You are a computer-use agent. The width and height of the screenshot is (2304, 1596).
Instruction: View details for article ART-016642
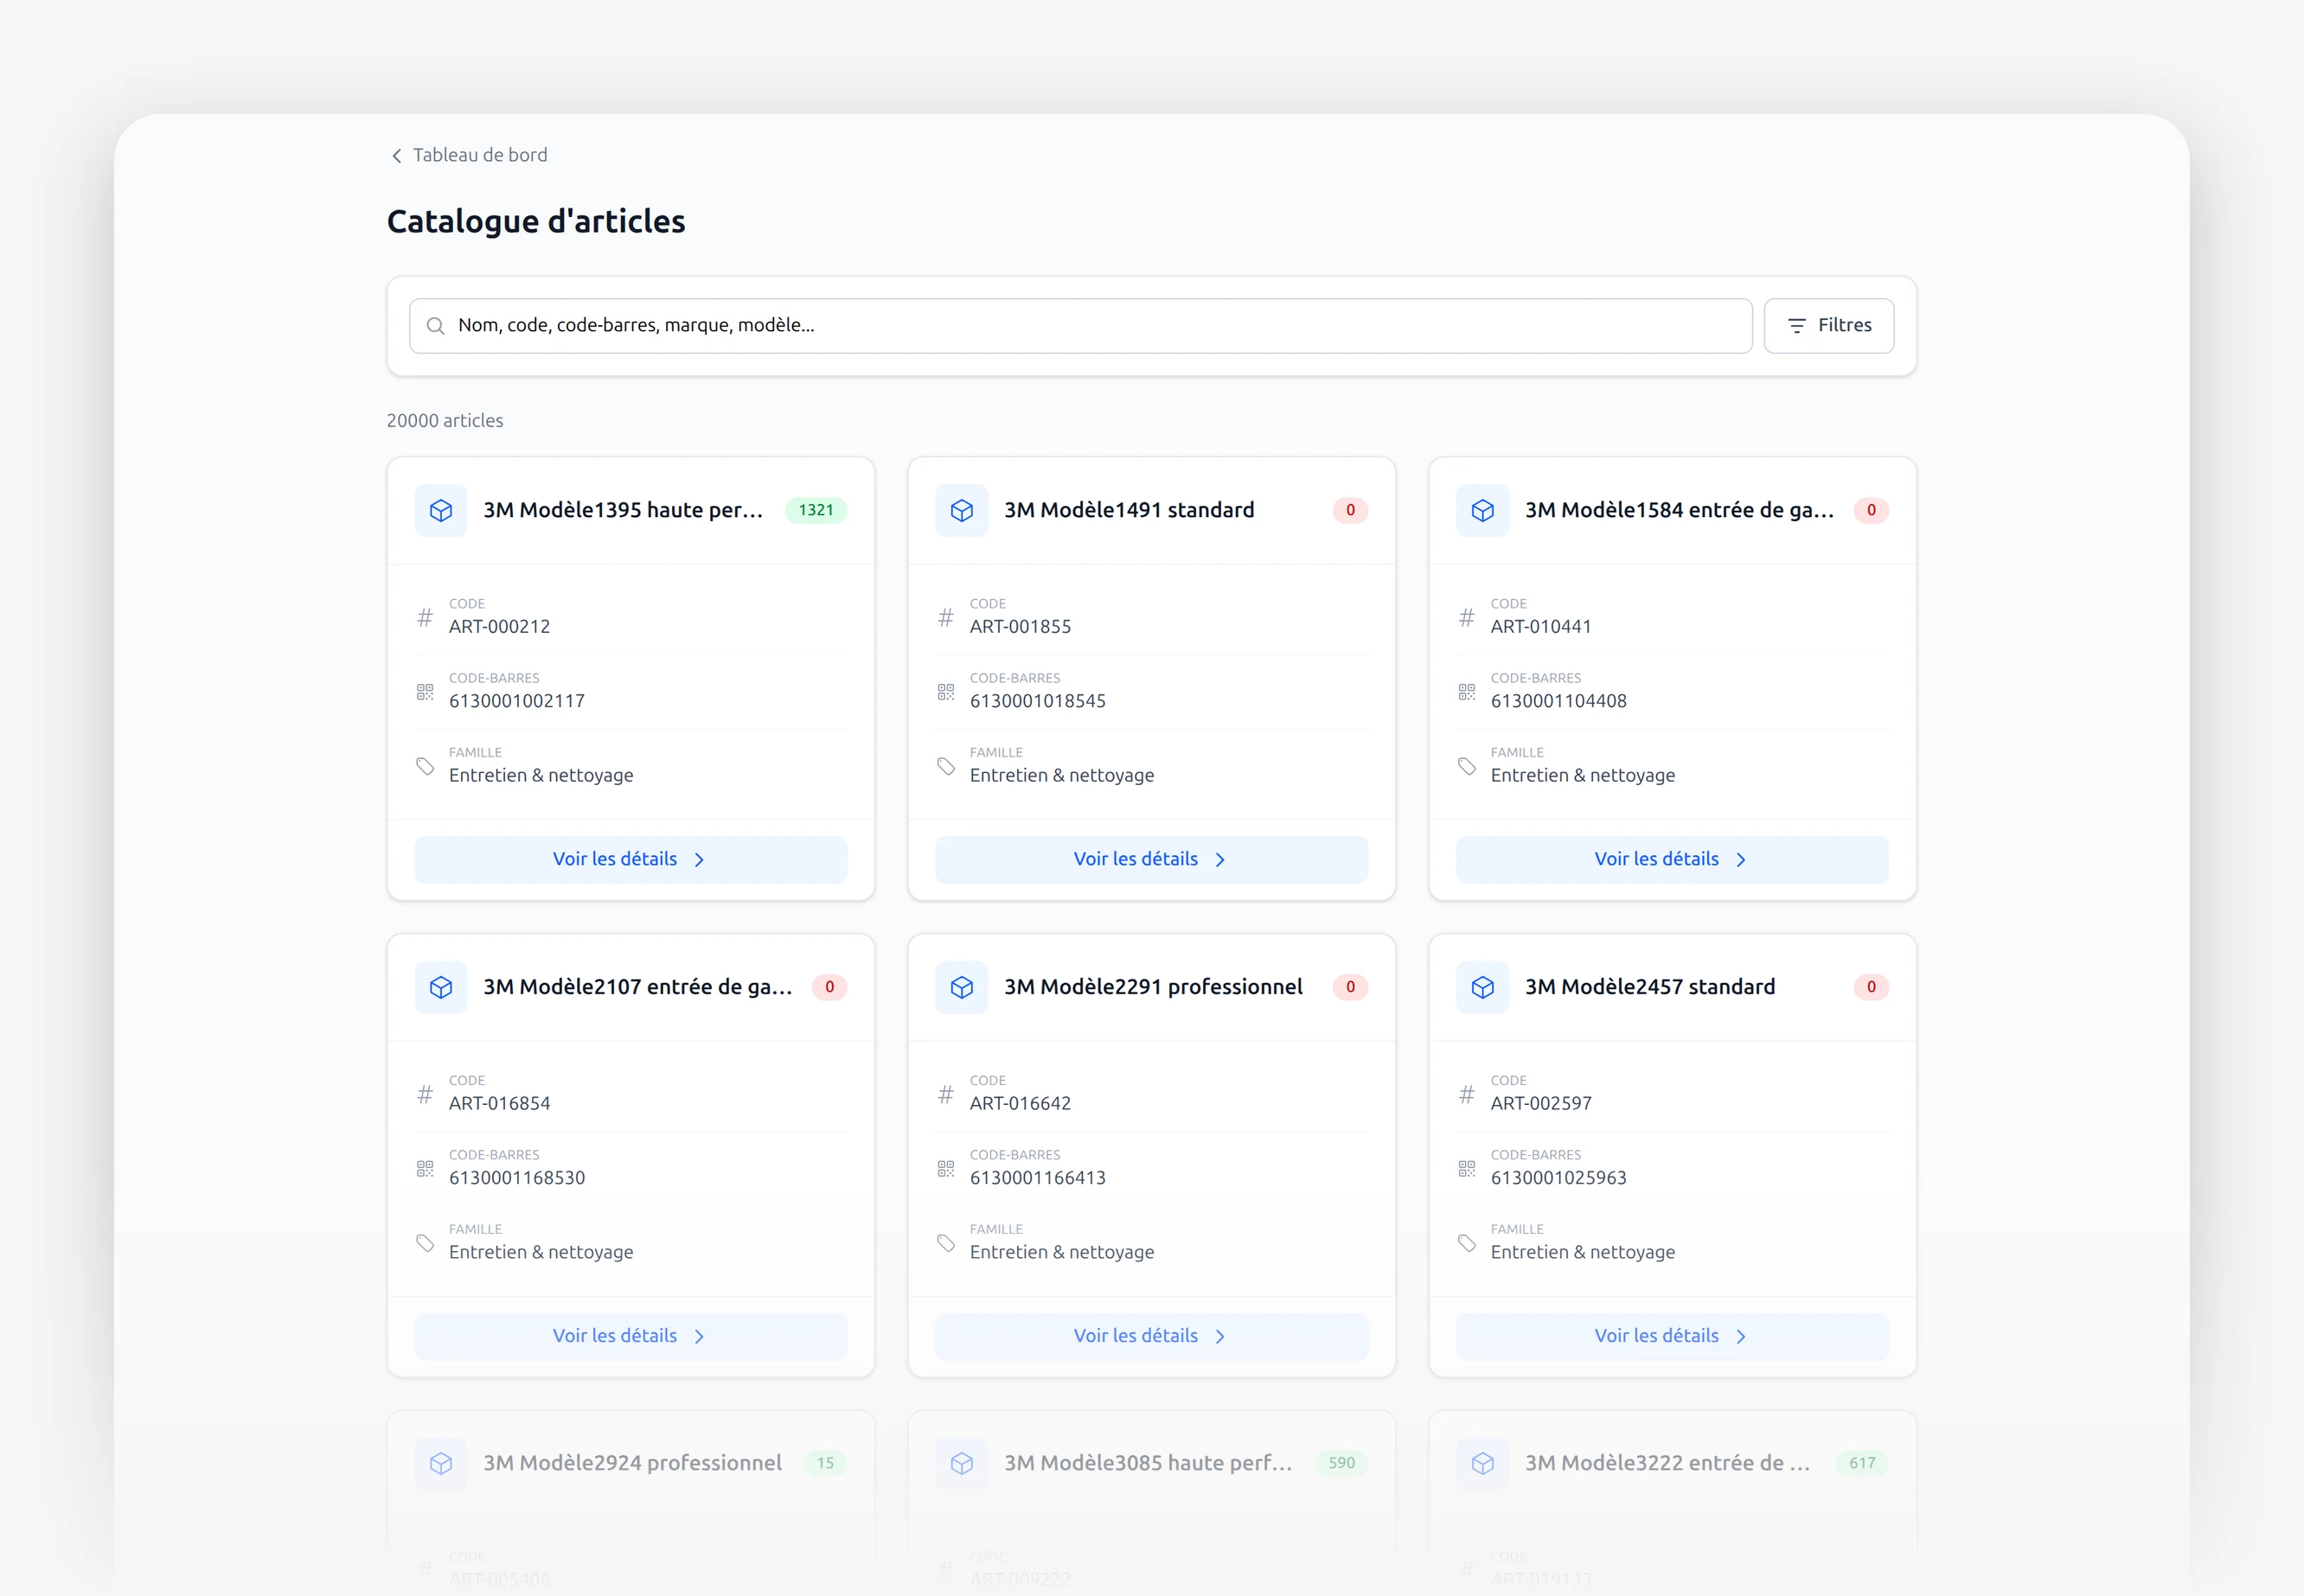[x=1151, y=1337]
